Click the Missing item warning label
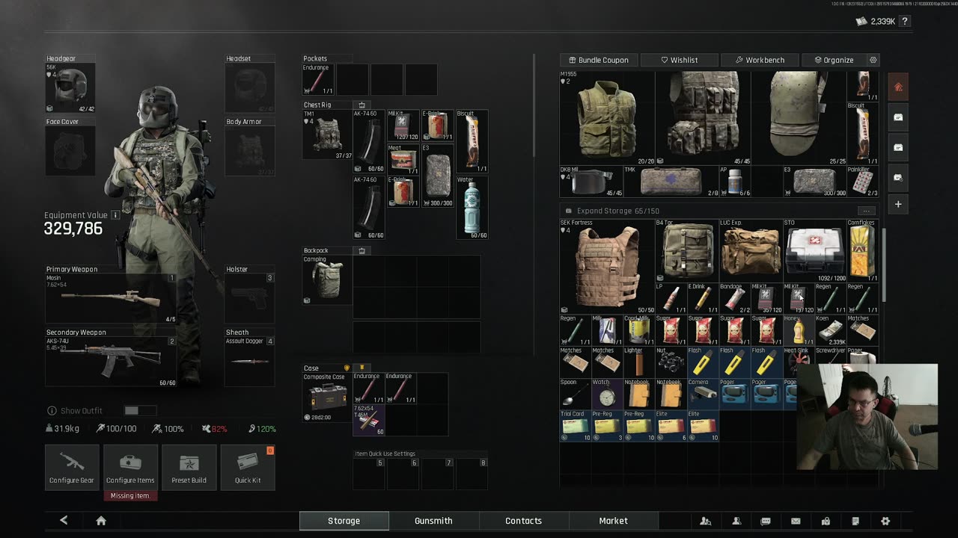This screenshot has width=958, height=538. pos(130,495)
